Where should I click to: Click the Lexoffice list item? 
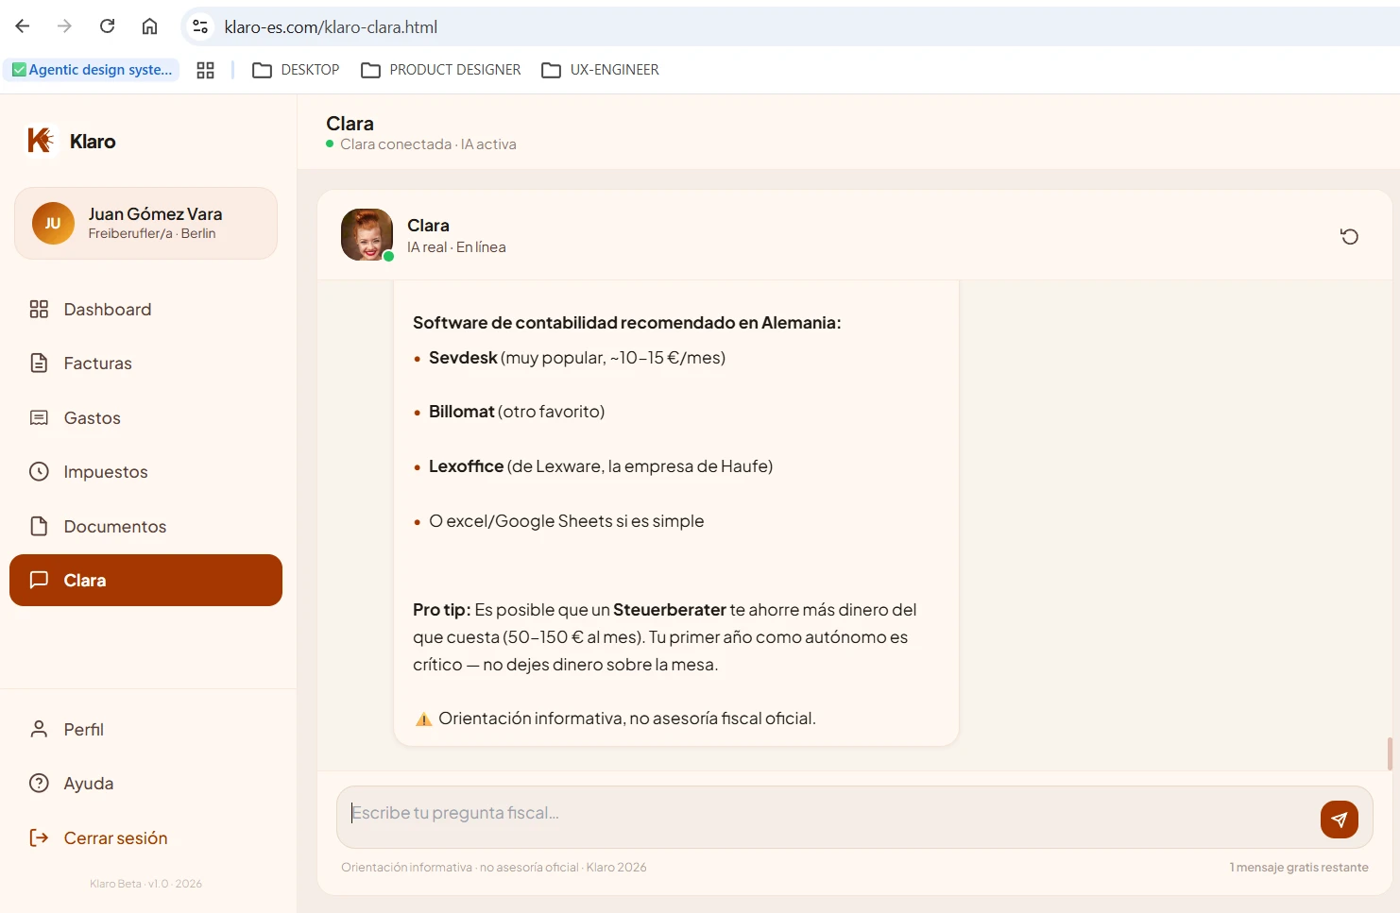tap(601, 466)
